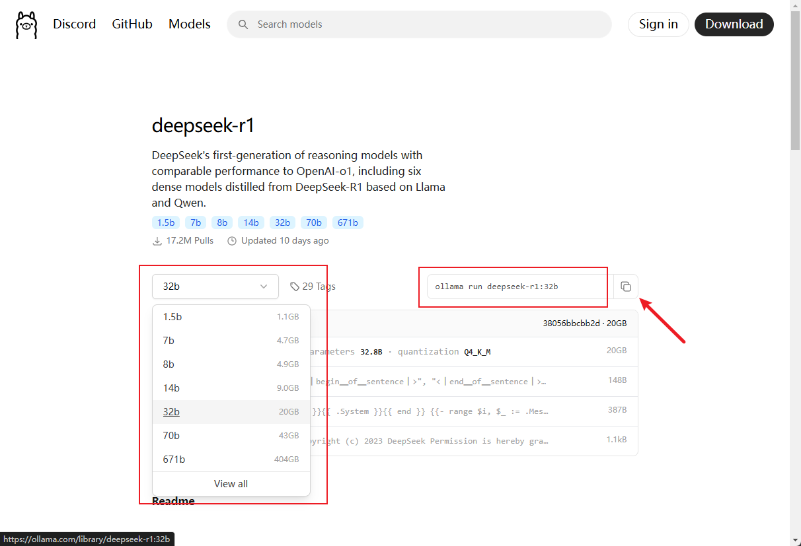Viewport: 801px width, 546px height.
Task: Click the Download button
Action: [x=734, y=24]
